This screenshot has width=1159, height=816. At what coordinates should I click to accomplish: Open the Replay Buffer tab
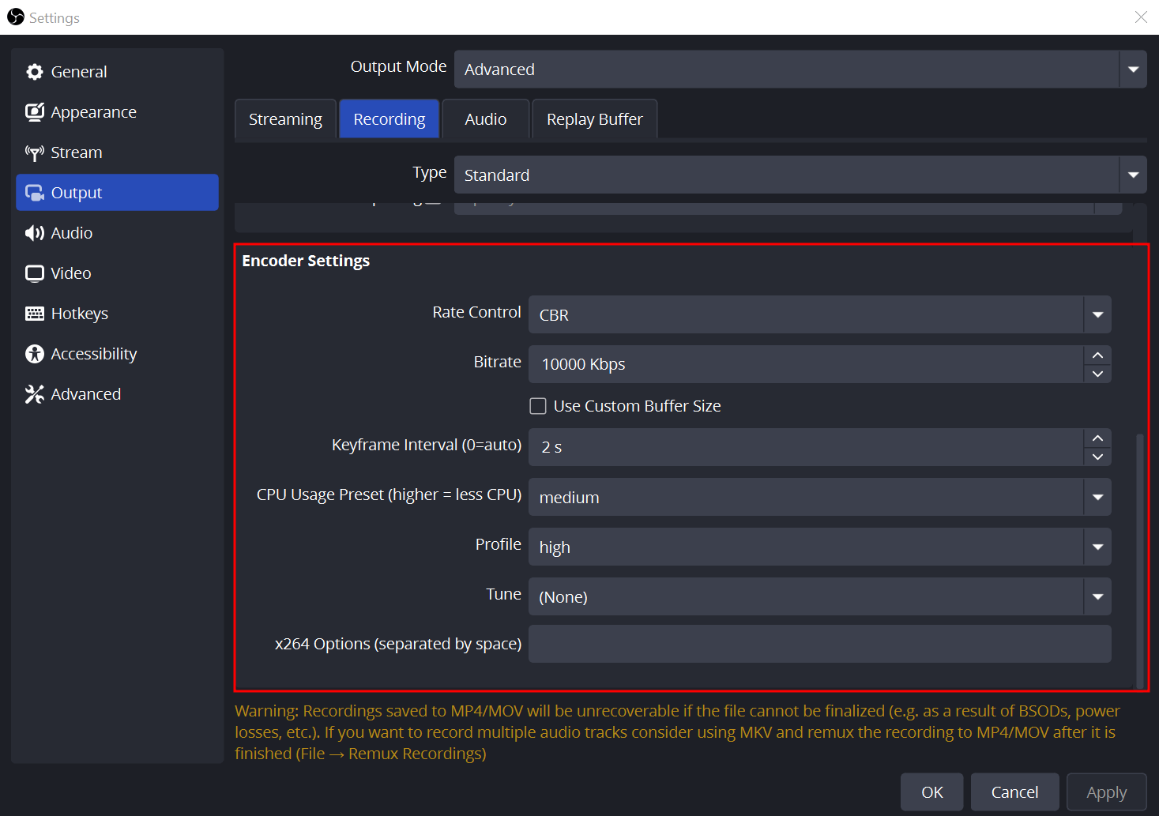coord(594,119)
